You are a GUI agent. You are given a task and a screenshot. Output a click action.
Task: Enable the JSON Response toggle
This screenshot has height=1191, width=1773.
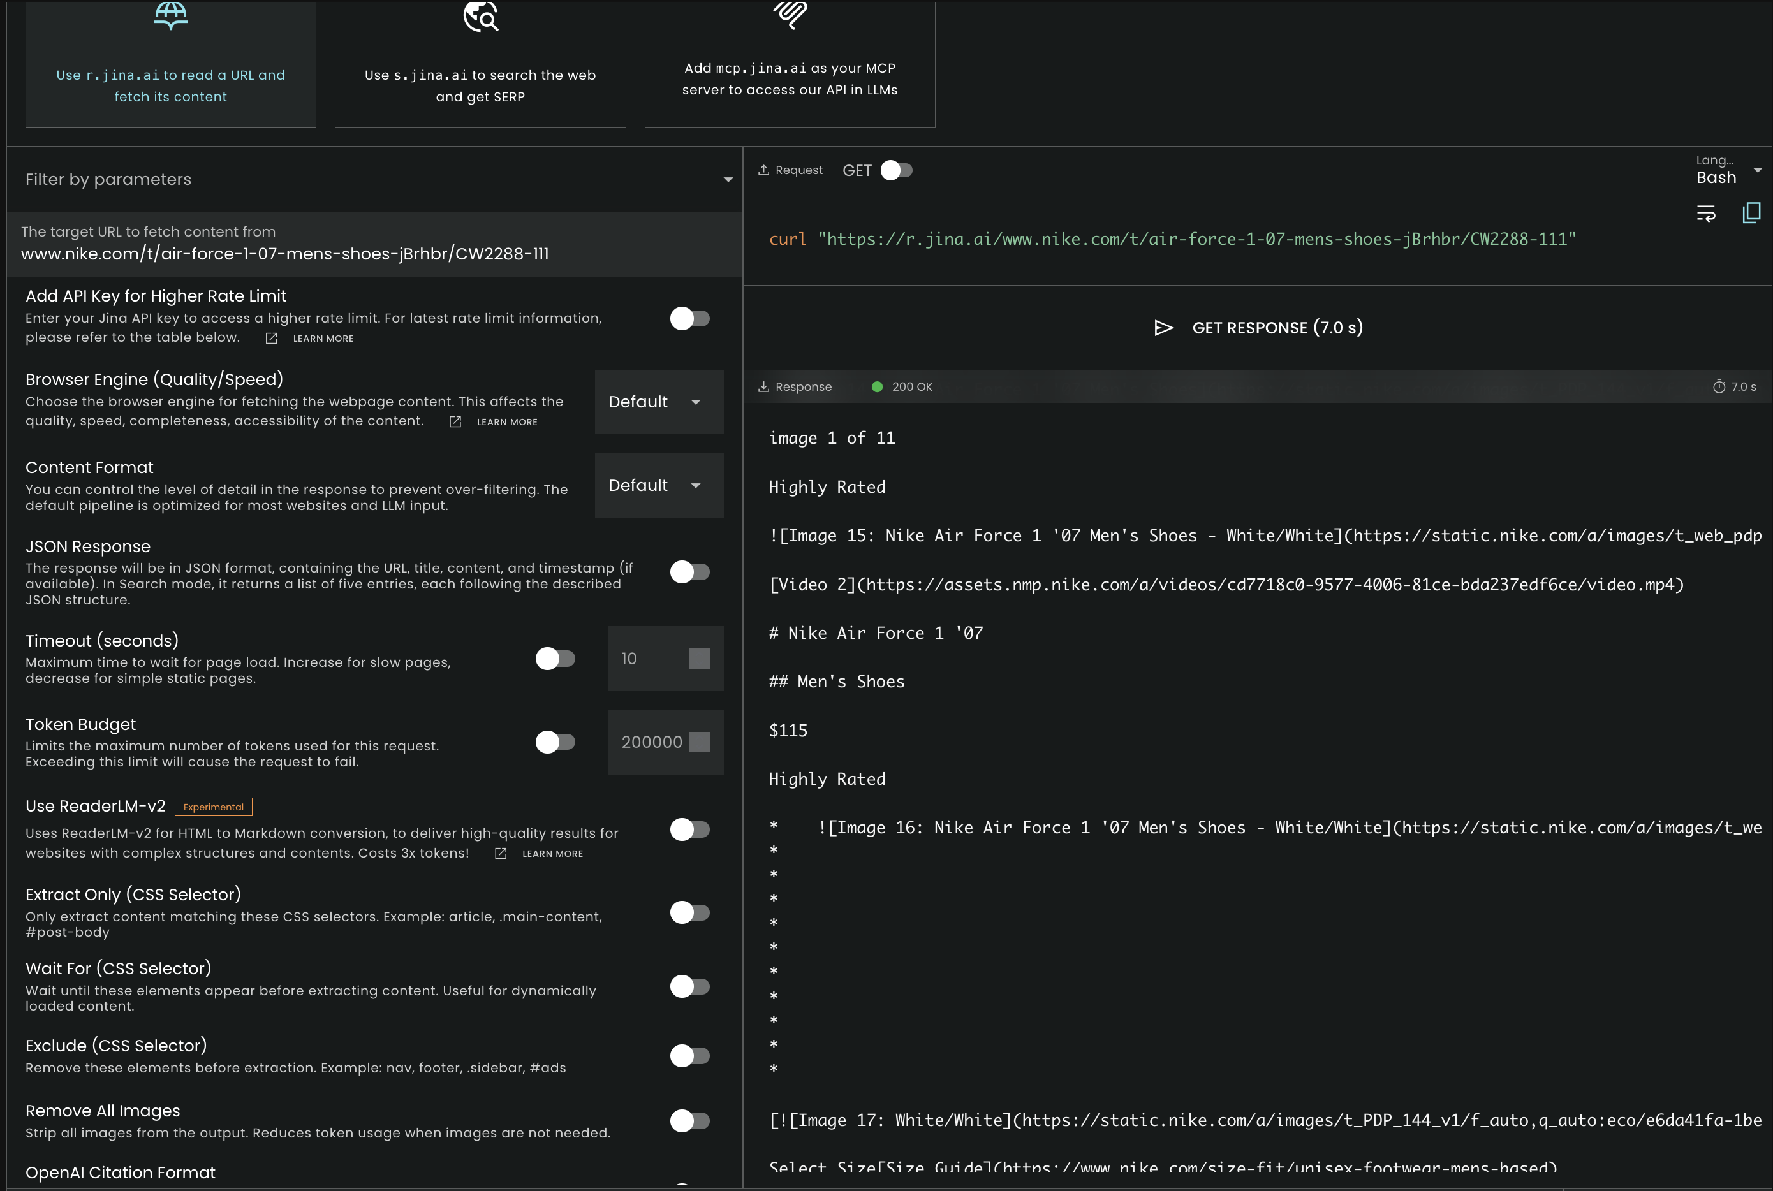[x=690, y=572]
